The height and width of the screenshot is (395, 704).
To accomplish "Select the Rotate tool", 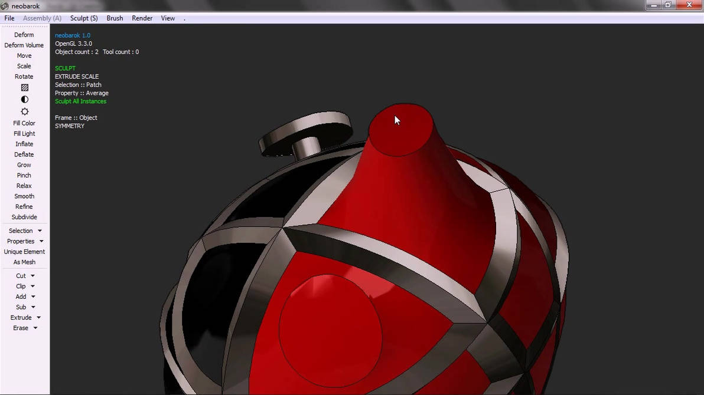I will pyautogui.click(x=24, y=77).
